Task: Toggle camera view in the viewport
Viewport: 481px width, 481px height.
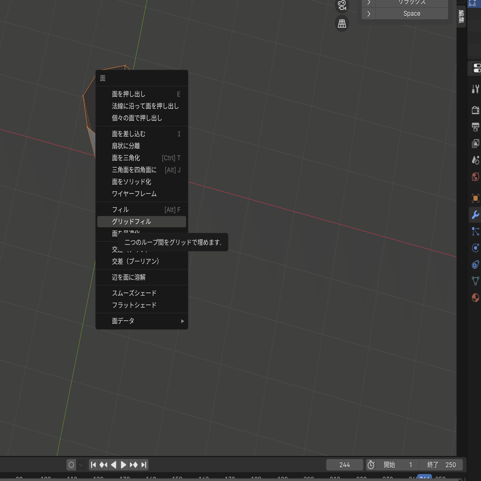Action: 342,5
